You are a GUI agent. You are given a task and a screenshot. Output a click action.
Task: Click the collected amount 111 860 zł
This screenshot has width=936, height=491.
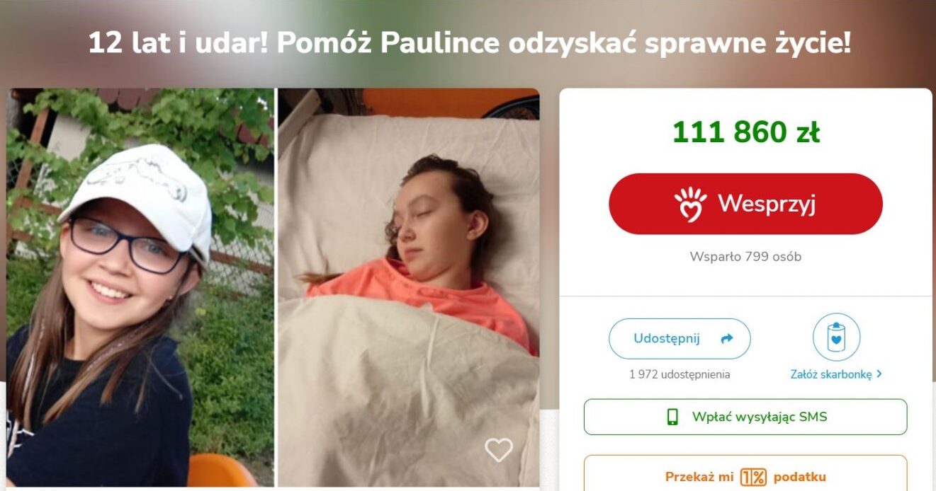(746, 132)
